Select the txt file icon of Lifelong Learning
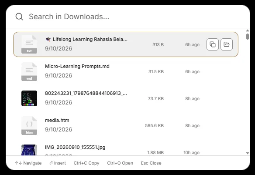This screenshot has width=255, height=175. click(29, 44)
